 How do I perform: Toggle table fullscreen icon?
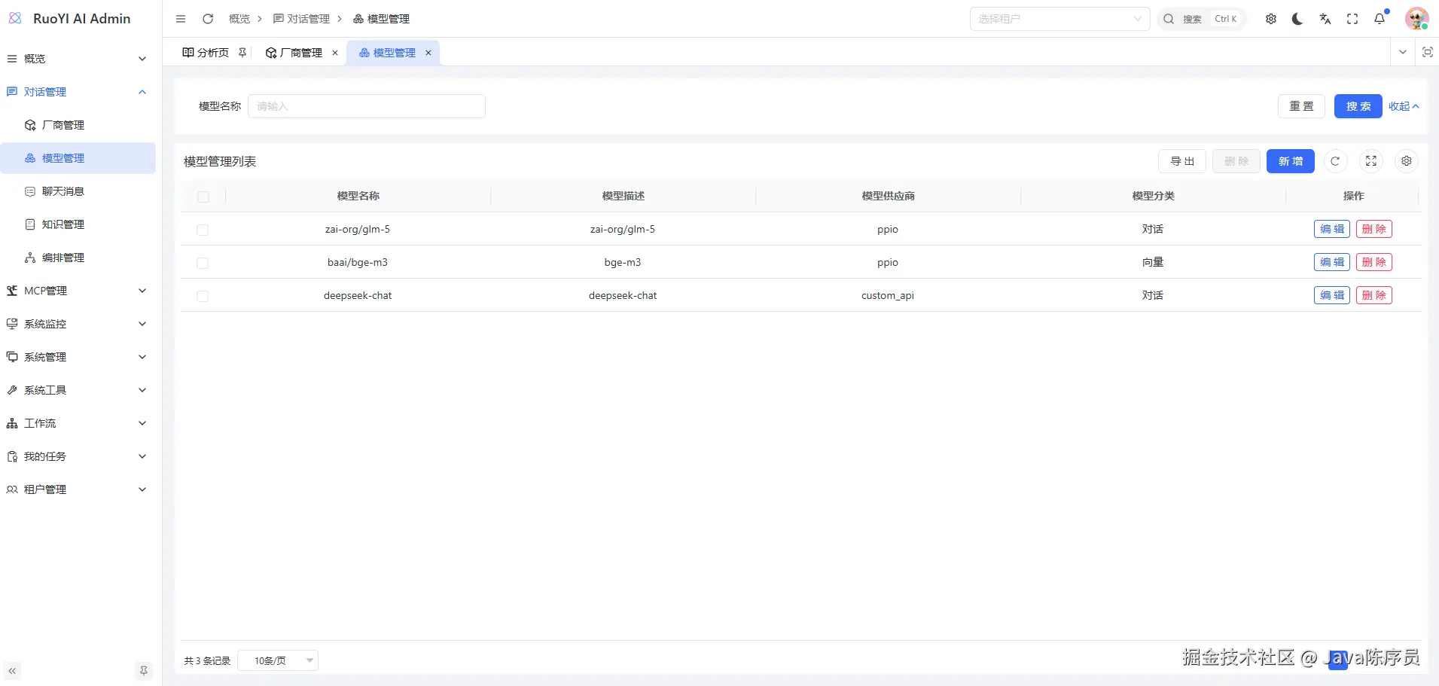click(1371, 161)
